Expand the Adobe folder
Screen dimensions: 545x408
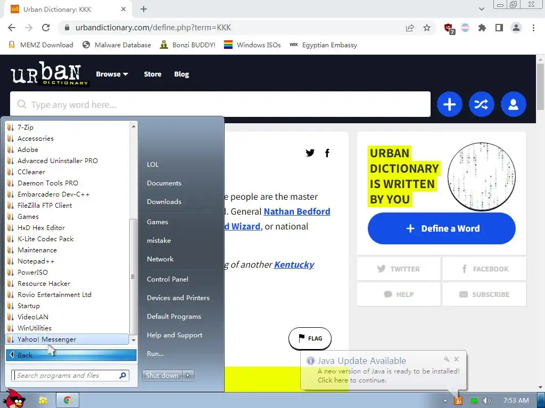tap(68, 149)
